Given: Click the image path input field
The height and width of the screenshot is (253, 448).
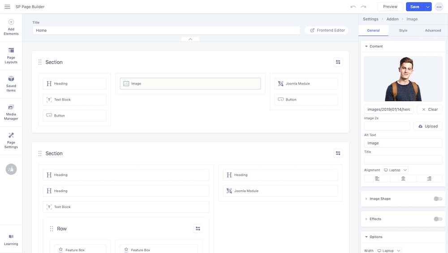Looking at the screenshot, I should [x=388, y=109].
